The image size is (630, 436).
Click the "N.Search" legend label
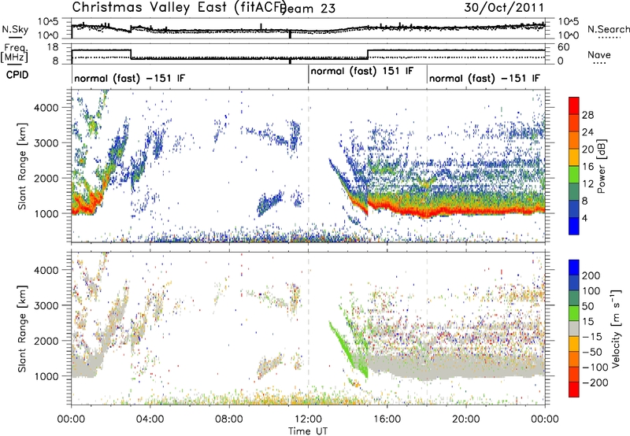point(608,29)
